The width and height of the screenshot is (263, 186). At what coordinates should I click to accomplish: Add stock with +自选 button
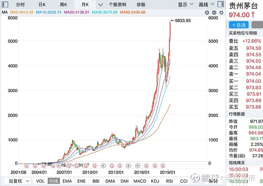point(239,25)
